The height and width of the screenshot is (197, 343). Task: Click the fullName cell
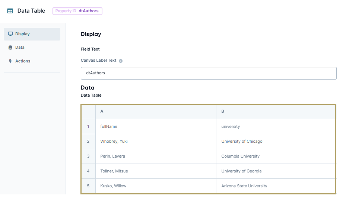tap(156, 126)
